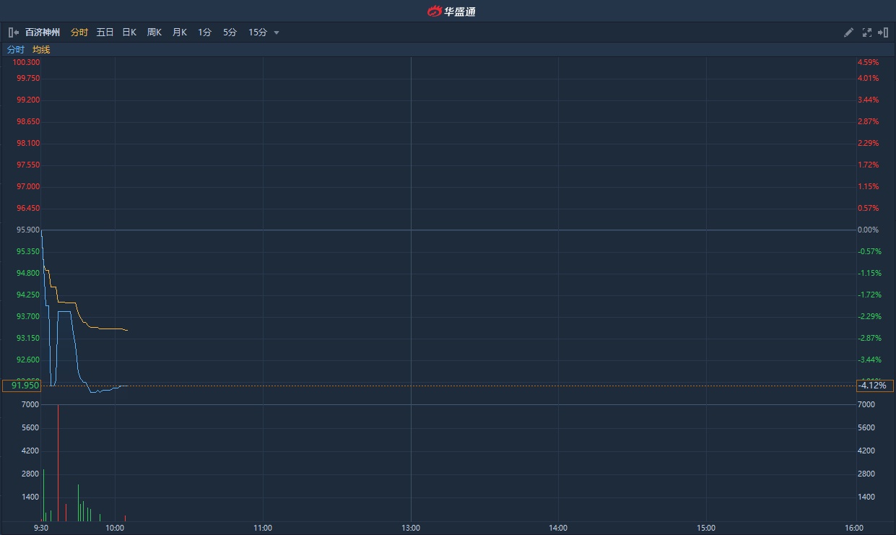Select the 1分 one-minute interval
The width and height of the screenshot is (896, 535).
click(204, 32)
